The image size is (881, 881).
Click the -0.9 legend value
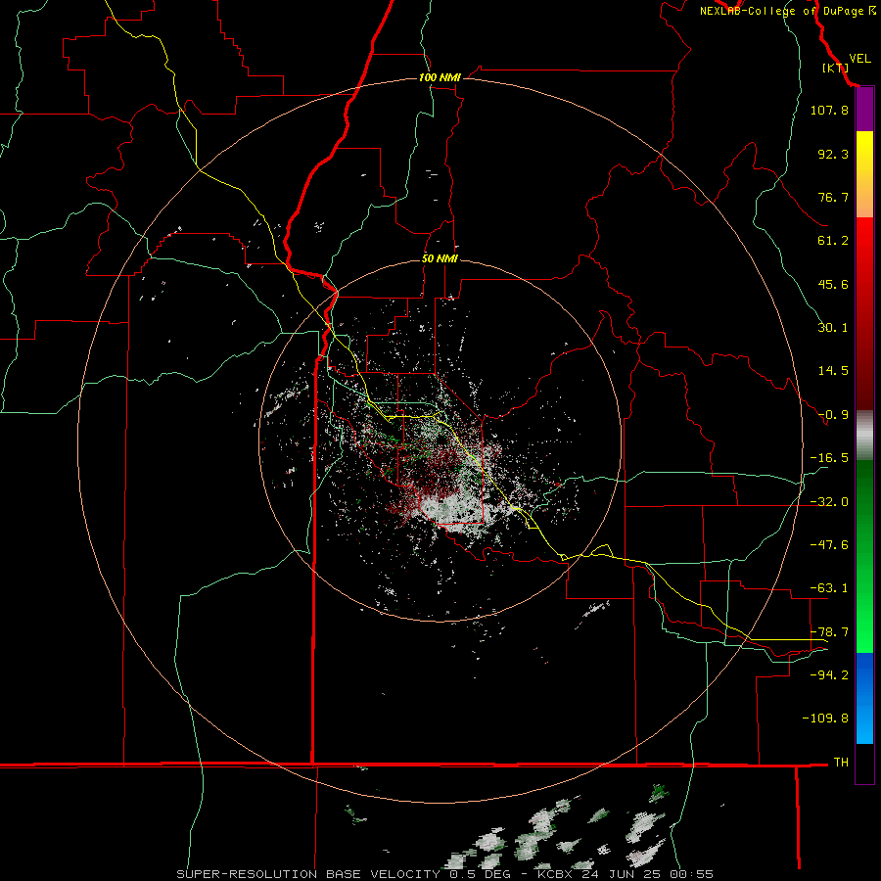pos(833,415)
